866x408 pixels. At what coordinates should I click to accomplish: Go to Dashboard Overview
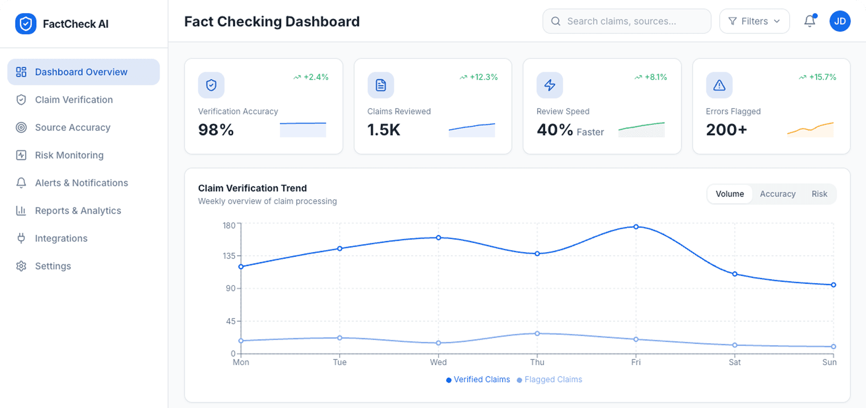click(84, 72)
